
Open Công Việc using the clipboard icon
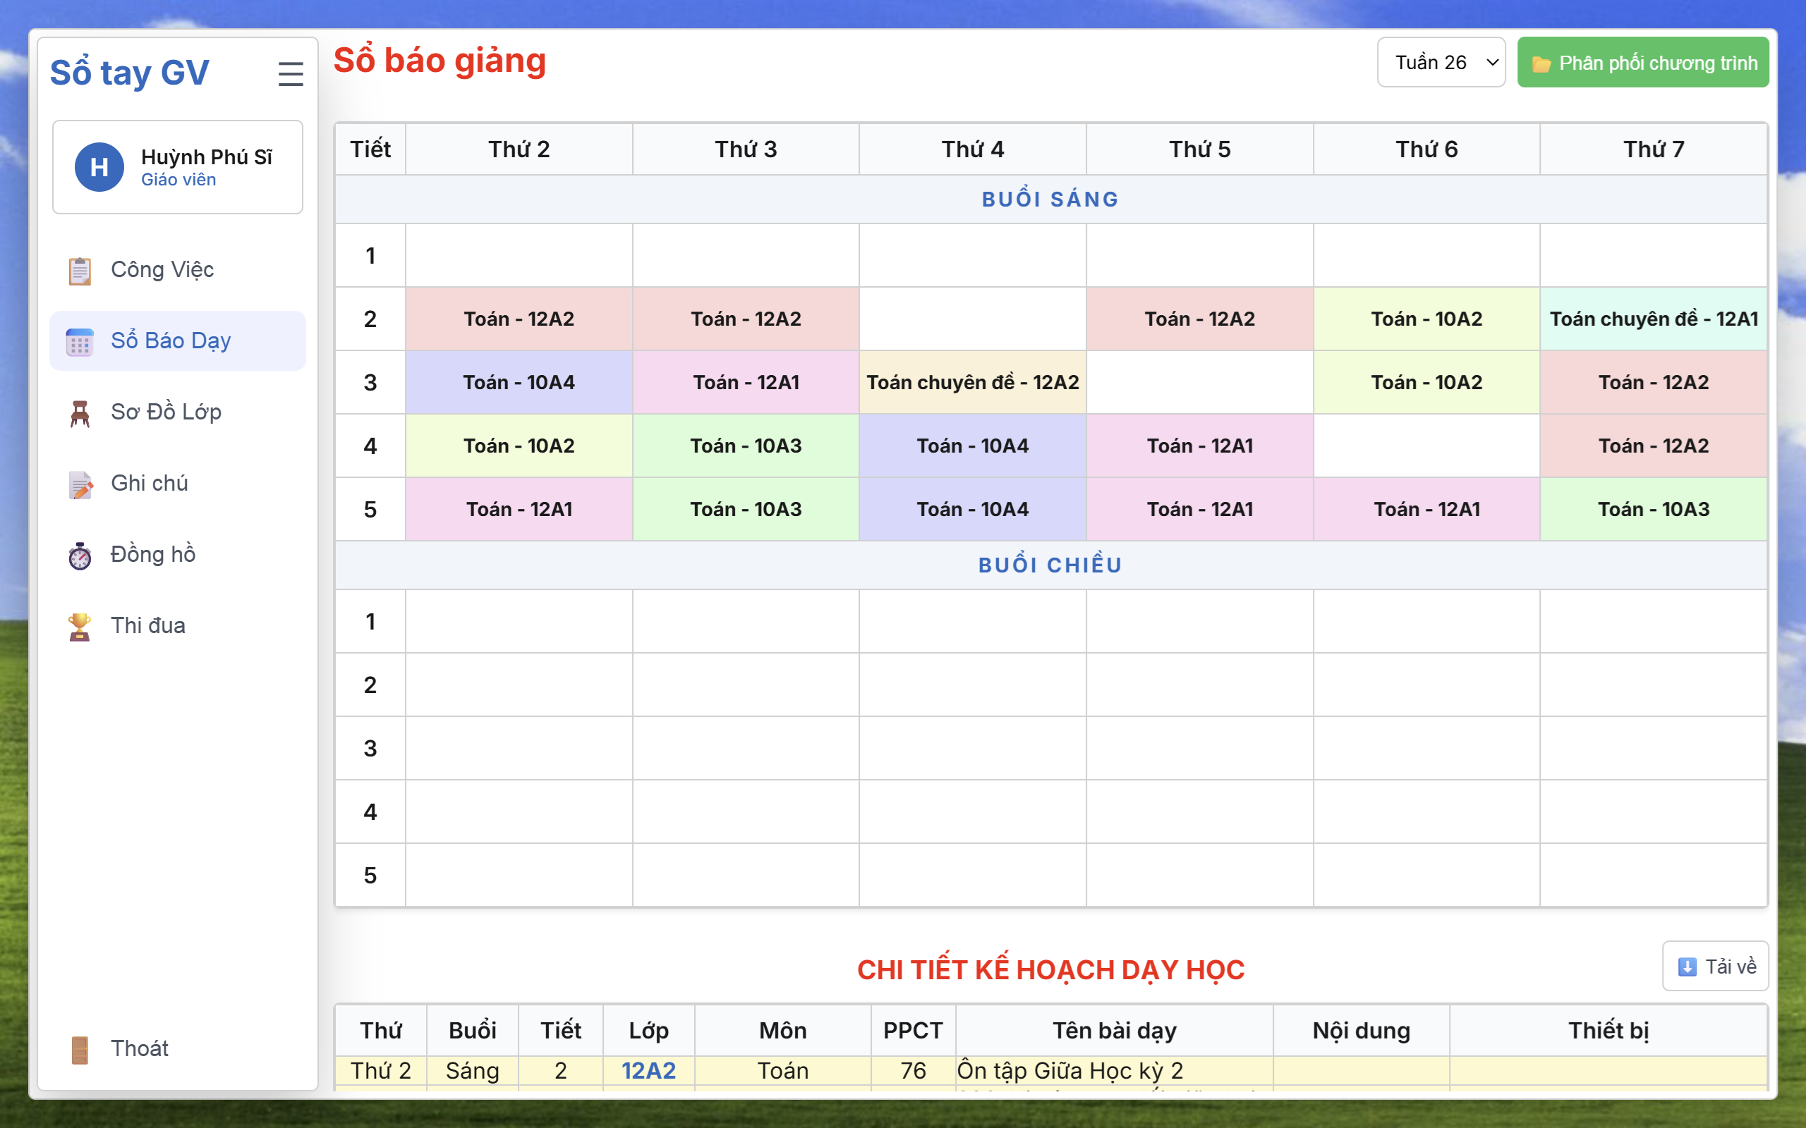[x=80, y=270]
